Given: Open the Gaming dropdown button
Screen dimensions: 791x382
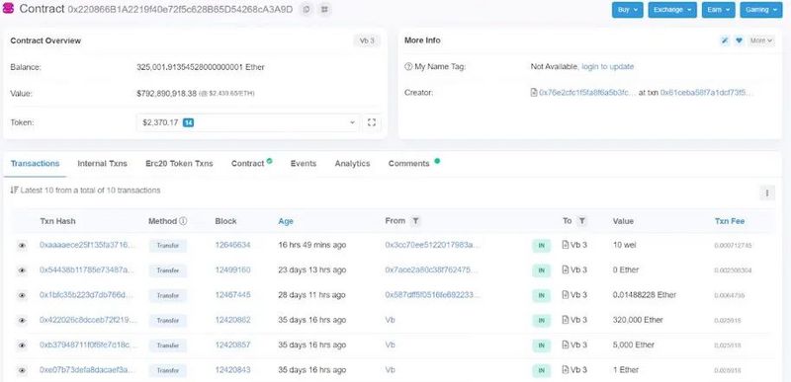Looking at the screenshot, I should click(760, 10).
